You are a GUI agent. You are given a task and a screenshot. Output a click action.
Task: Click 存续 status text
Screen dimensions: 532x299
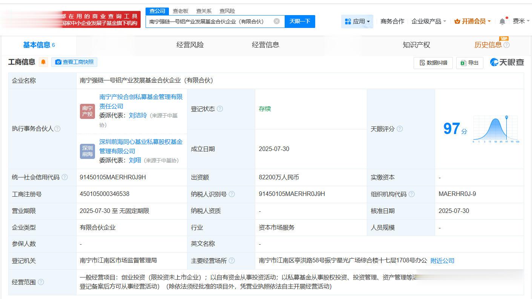265,109
